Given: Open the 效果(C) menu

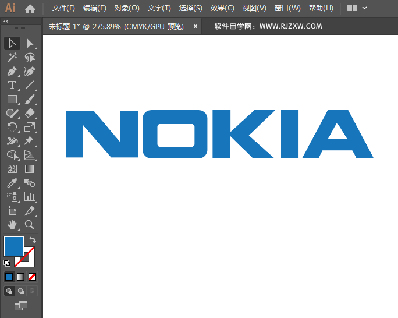Looking at the screenshot, I should pyautogui.click(x=222, y=8).
